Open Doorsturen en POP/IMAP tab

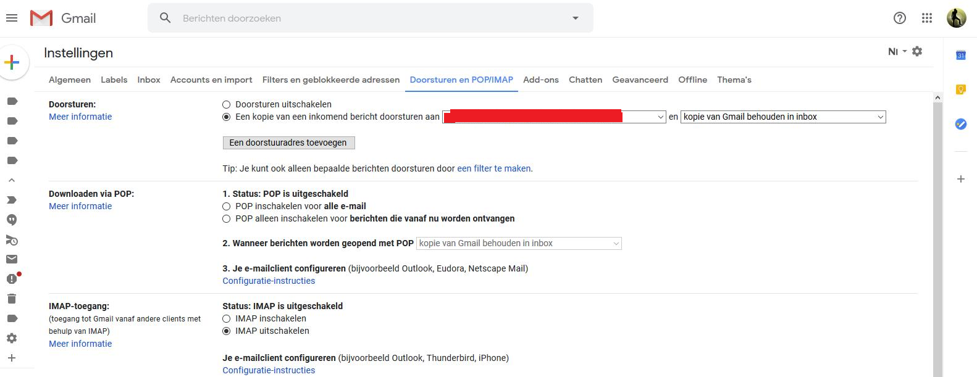point(461,80)
